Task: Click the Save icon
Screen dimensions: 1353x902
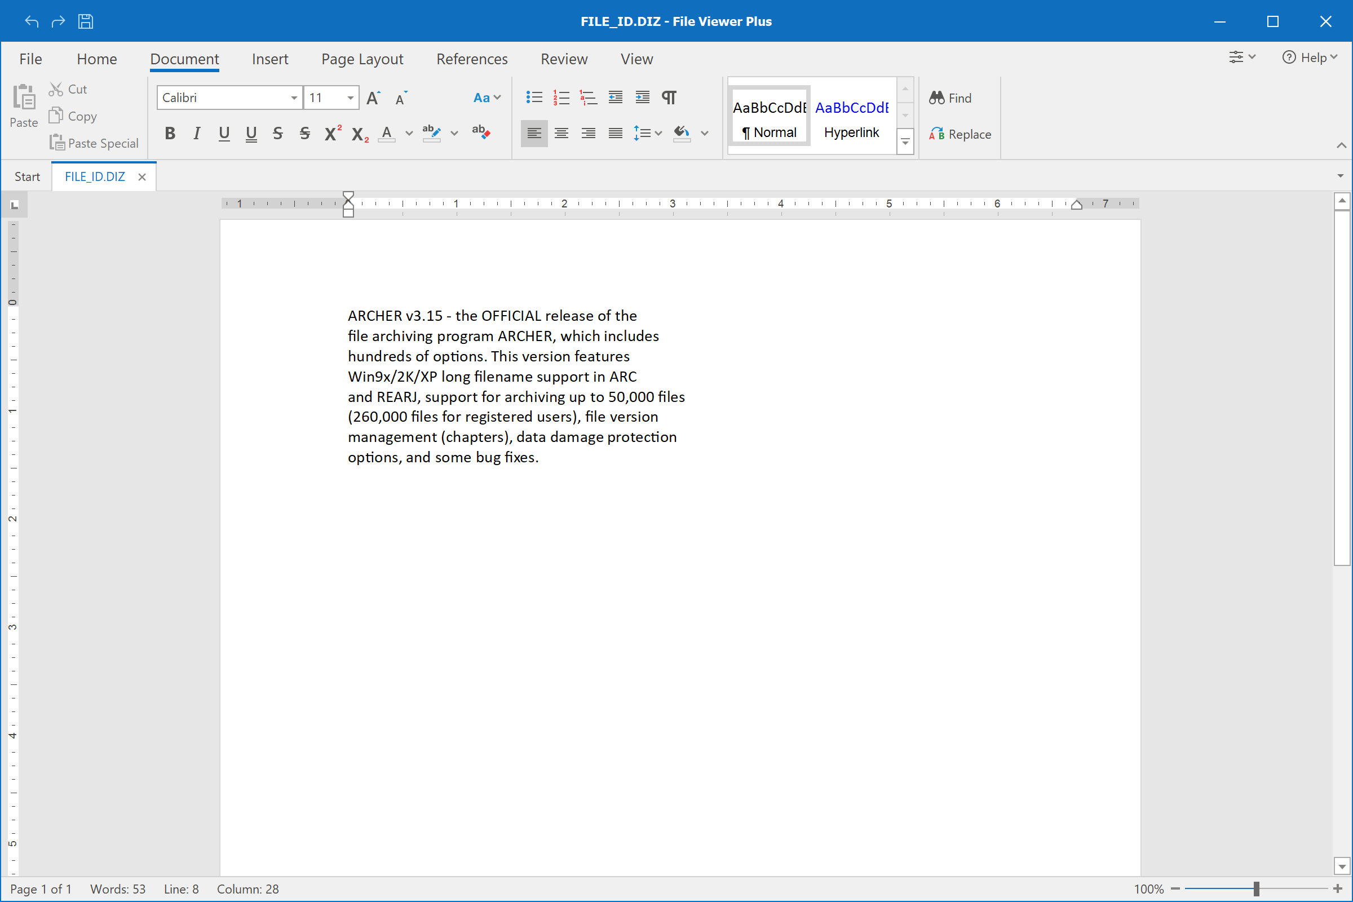Action: pos(85,21)
